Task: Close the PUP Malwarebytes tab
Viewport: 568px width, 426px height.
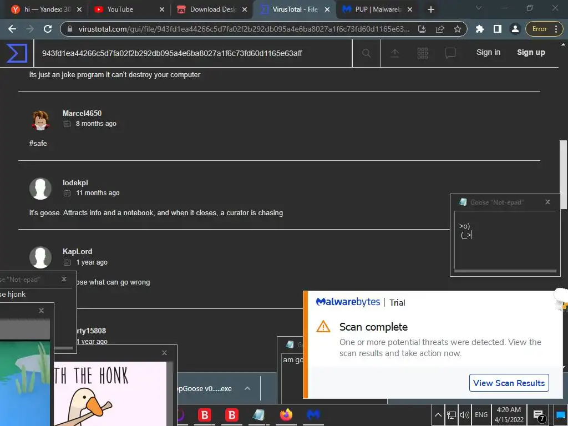Action: coord(410,9)
